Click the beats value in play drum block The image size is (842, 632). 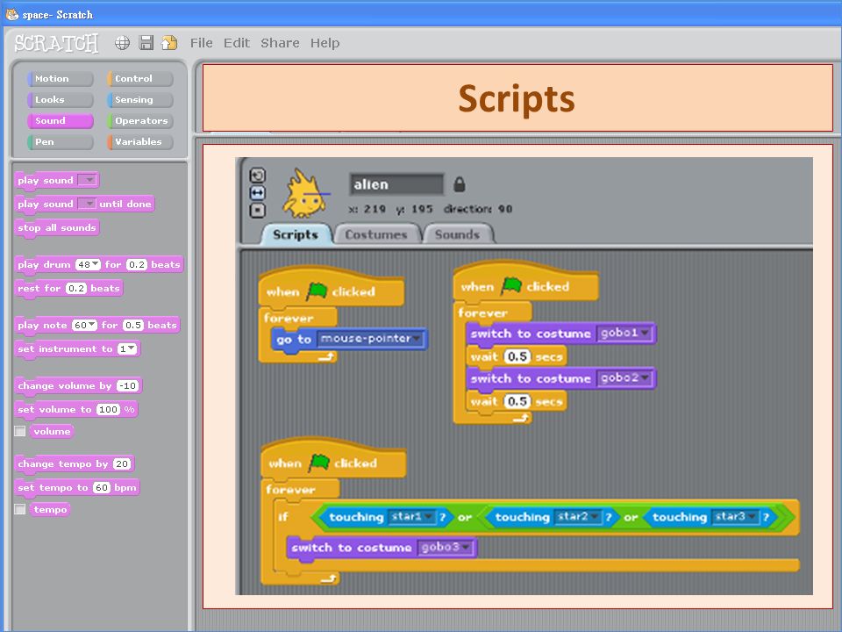[x=137, y=264]
